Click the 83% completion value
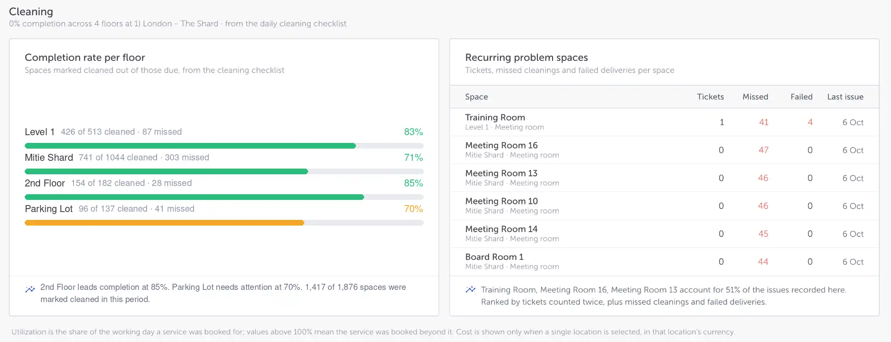 point(413,132)
